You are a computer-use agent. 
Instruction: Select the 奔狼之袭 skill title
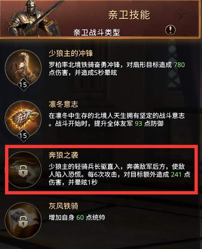pyautogui.click(x=63, y=155)
